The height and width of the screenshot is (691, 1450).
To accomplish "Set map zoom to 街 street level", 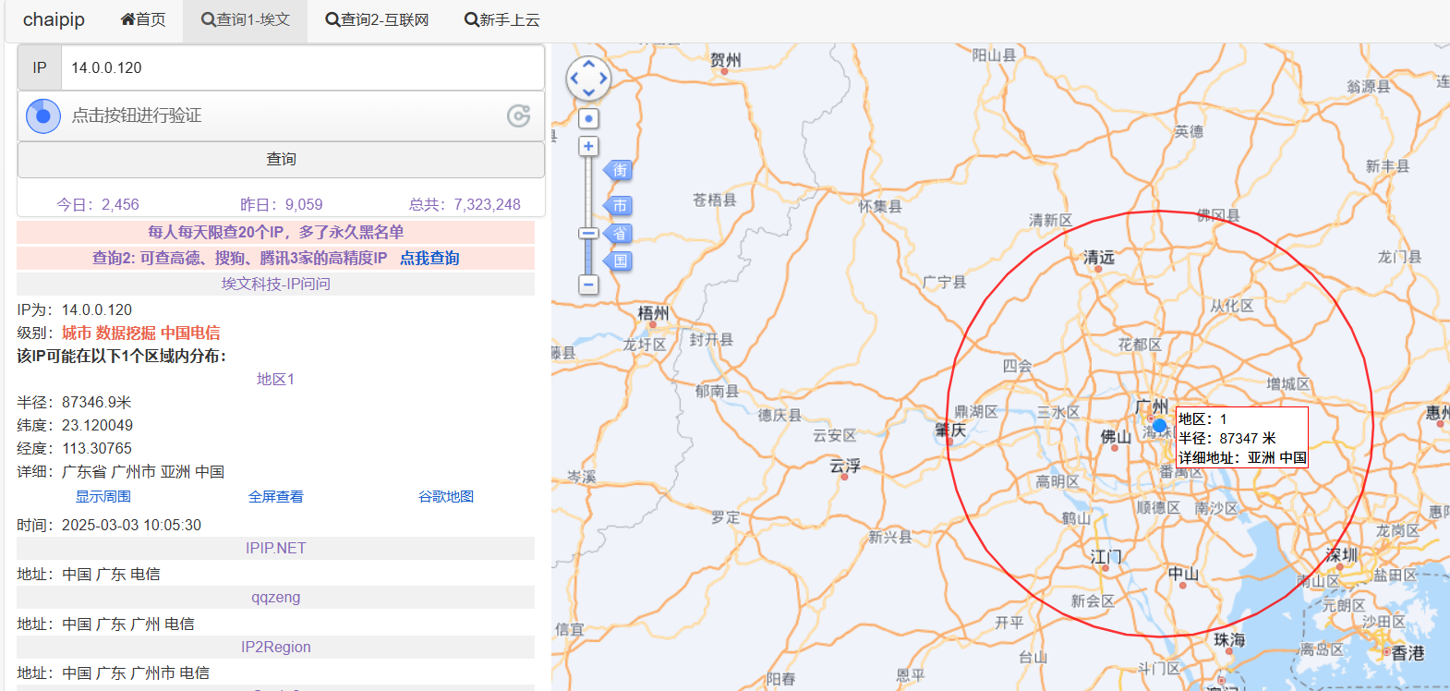I will pyautogui.click(x=619, y=170).
